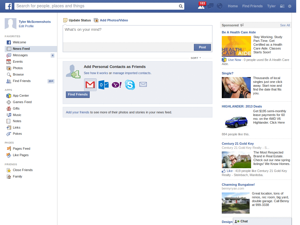Open Links in sidebar
This screenshot has height=225, width=300.
[16, 128]
